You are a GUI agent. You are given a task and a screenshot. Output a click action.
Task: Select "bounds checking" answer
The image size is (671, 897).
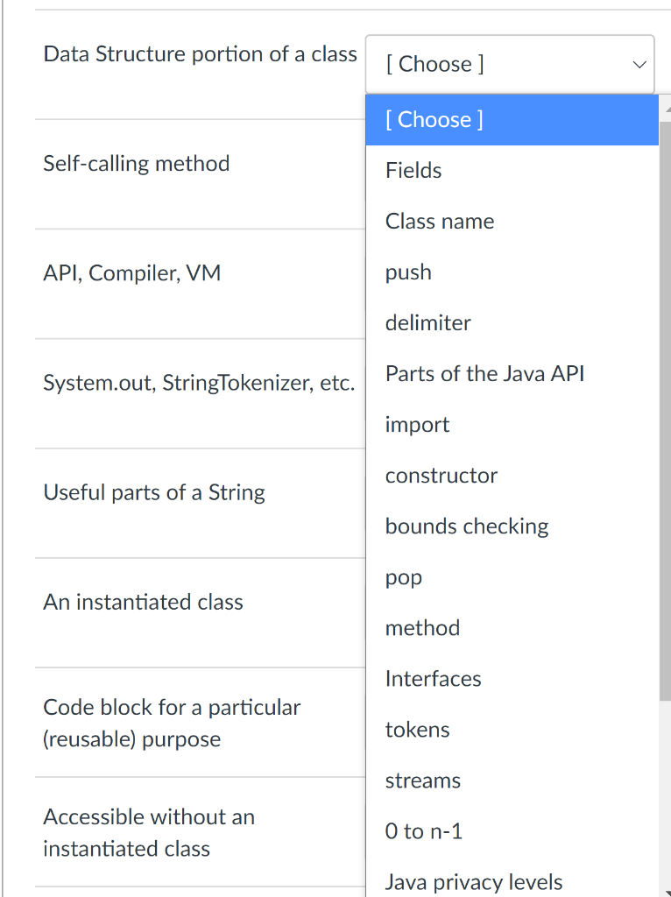(x=466, y=526)
